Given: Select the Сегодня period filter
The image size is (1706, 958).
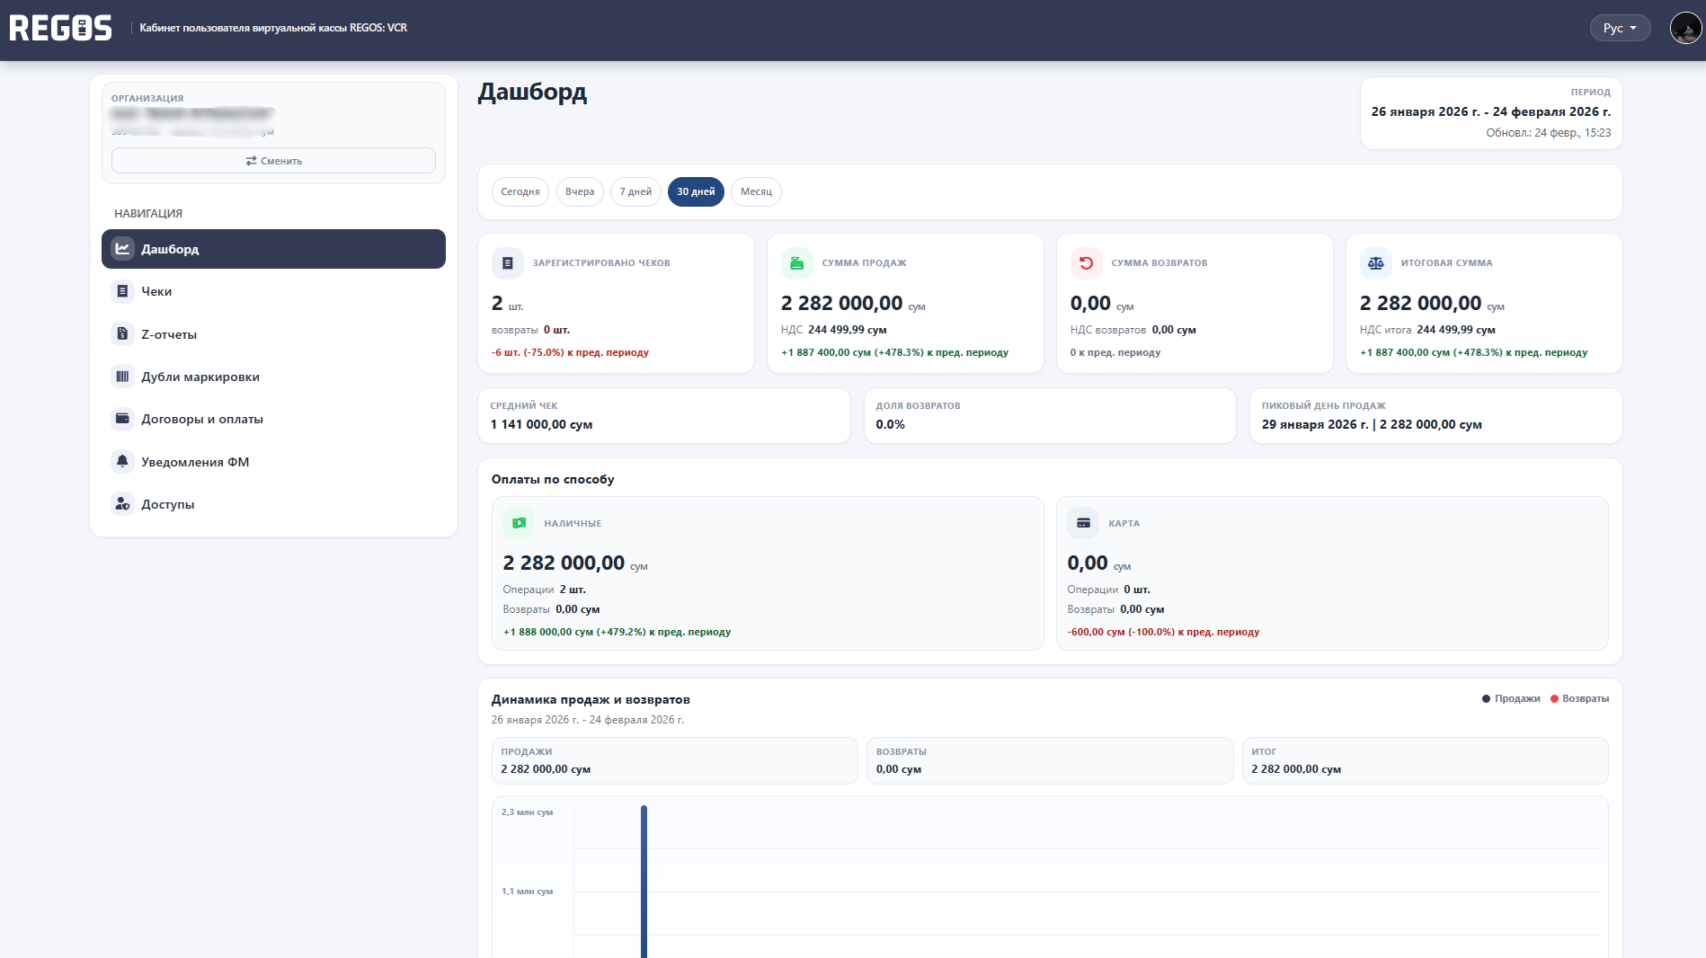Looking at the screenshot, I should 520,192.
